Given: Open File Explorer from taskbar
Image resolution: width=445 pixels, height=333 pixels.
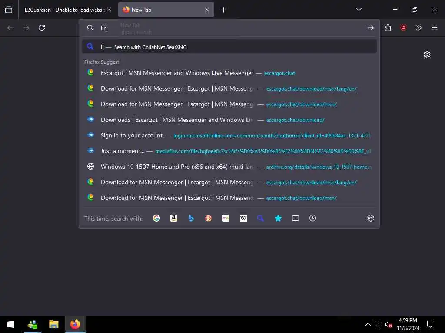Looking at the screenshot, I should pyautogui.click(x=53, y=324).
